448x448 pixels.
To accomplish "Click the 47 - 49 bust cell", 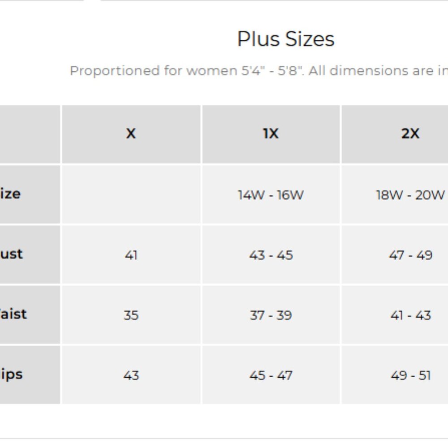I will point(410,255).
